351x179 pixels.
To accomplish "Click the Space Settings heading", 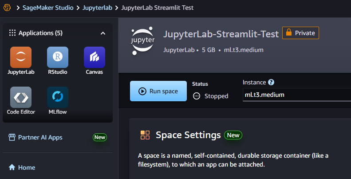I will 188,135.
